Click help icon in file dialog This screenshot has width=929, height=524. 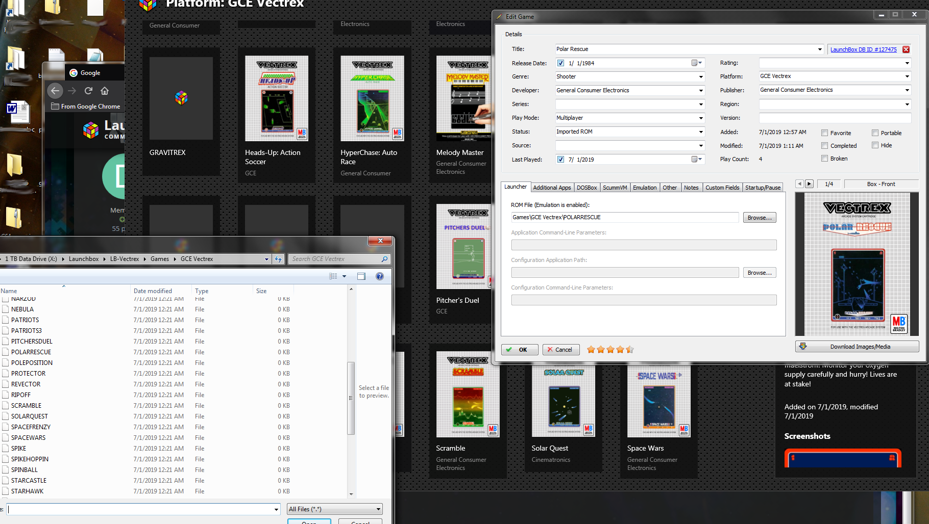point(380,276)
